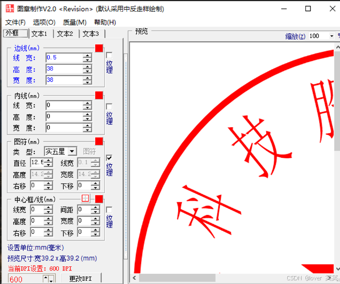Increase 边线 线宽 with up spinner
This screenshot has width=340, height=284.
(87, 55)
